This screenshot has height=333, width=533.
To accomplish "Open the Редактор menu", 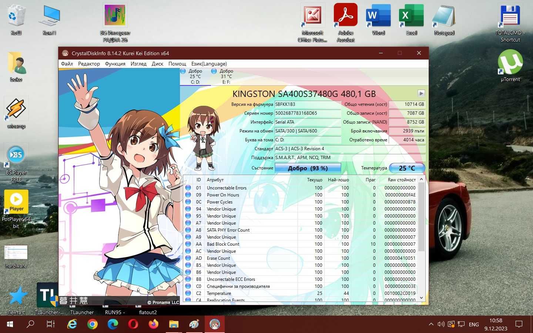I will 89,64.
